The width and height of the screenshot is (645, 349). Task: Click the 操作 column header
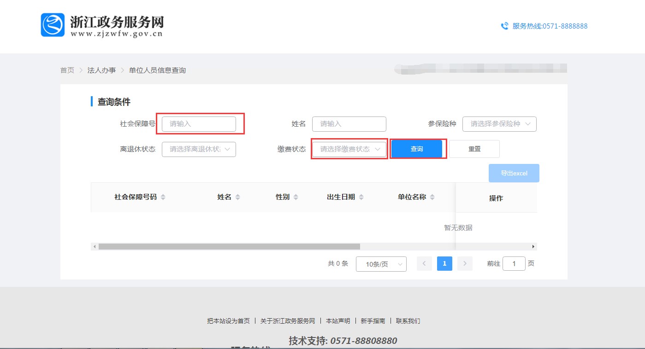point(496,198)
